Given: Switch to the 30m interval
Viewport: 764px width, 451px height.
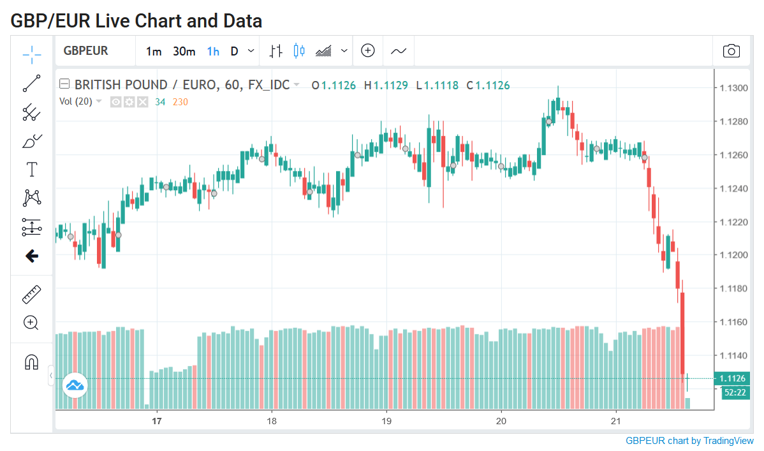Looking at the screenshot, I should (x=184, y=51).
